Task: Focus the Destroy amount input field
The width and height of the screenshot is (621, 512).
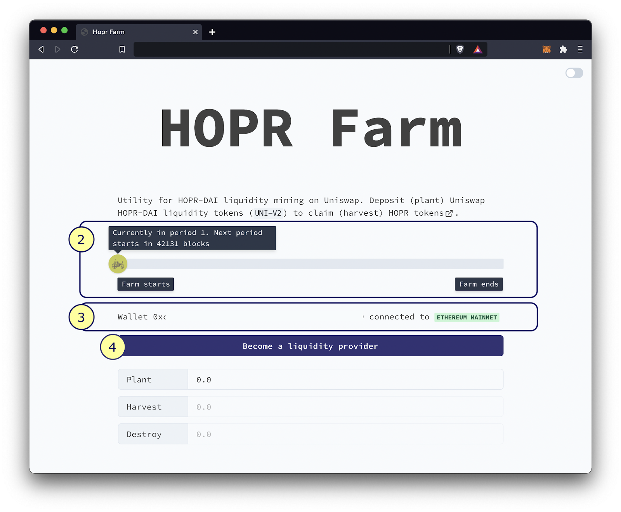Action: (345, 434)
